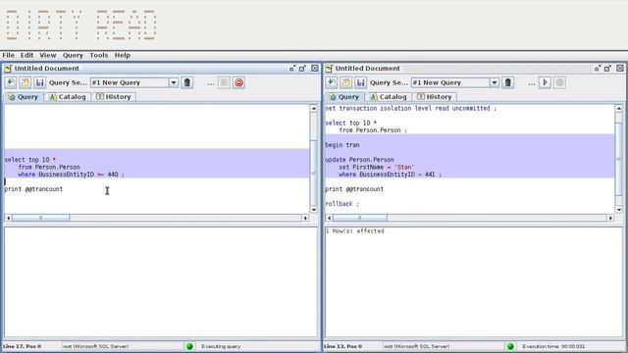The height and width of the screenshot is (353, 628).
Task: Open the Query menu
Action: (73, 55)
